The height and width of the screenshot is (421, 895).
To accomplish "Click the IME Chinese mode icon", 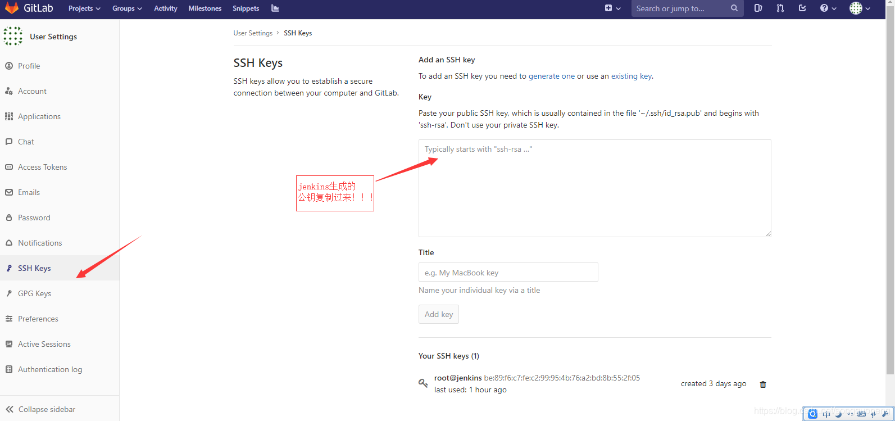I will (x=826, y=414).
